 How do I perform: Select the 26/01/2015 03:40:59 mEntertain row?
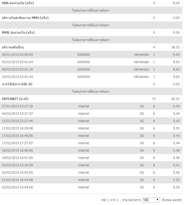(91, 54)
